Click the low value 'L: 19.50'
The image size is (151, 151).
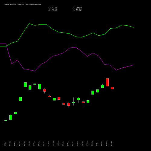tap(77, 10)
